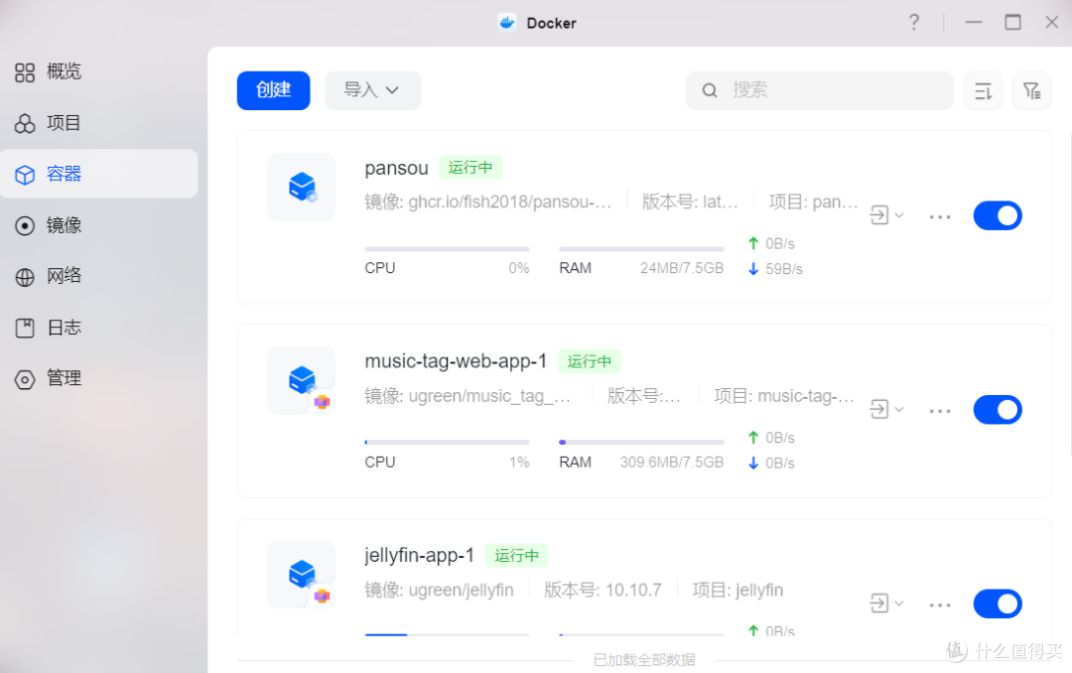Screen dimensions: 1072x673
Task: Open the 项目 projects section
Action: pos(99,123)
